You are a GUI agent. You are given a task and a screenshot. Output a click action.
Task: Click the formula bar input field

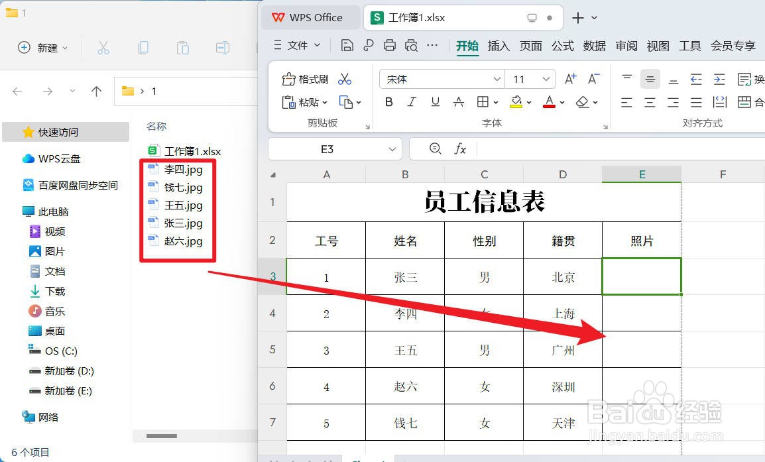tap(620, 148)
